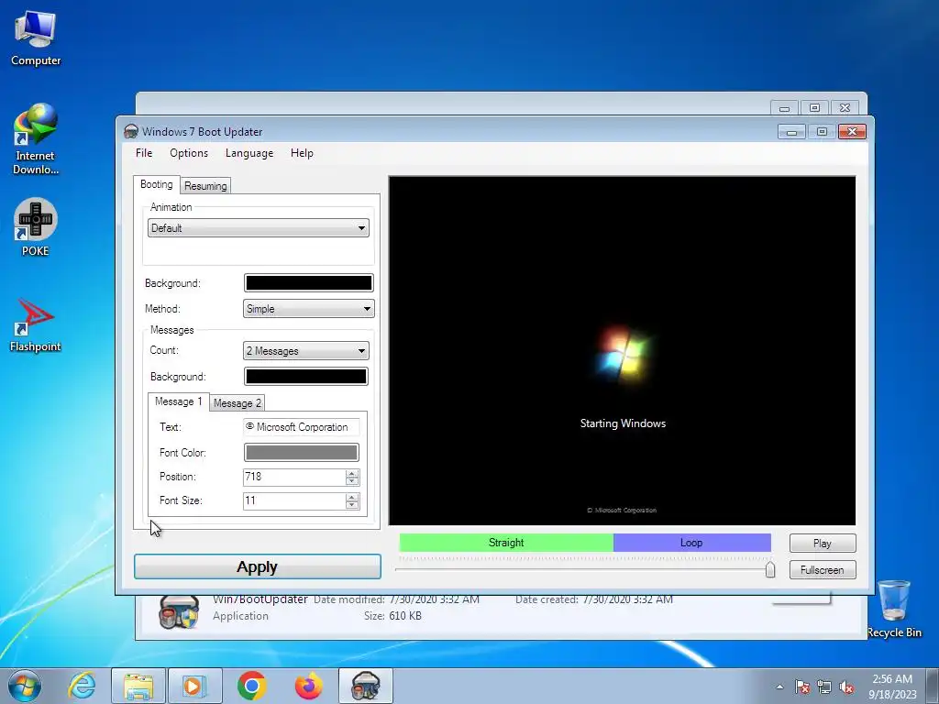Open Windows Explorer from the taskbar
This screenshot has height=704, width=939.
coord(139,686)
